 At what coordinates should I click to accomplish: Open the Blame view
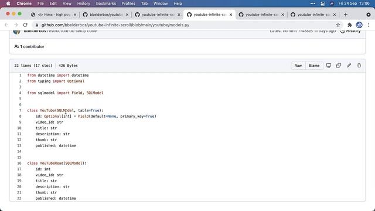314,66
